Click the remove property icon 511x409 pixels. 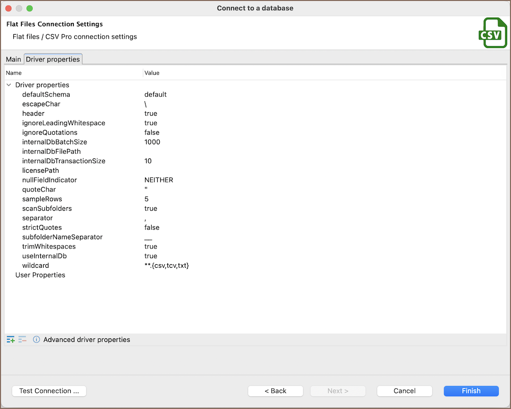coord(22,339)
